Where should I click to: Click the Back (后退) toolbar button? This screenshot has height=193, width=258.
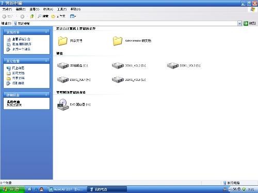pyautogui.click(x=7, y=16)
